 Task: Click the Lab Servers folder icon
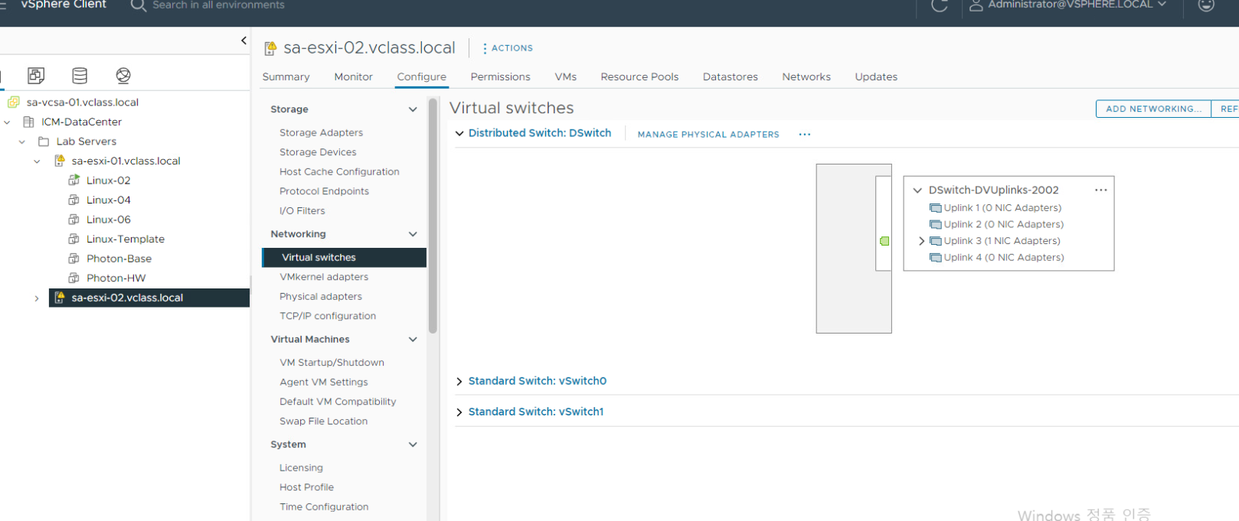[44, 142]
